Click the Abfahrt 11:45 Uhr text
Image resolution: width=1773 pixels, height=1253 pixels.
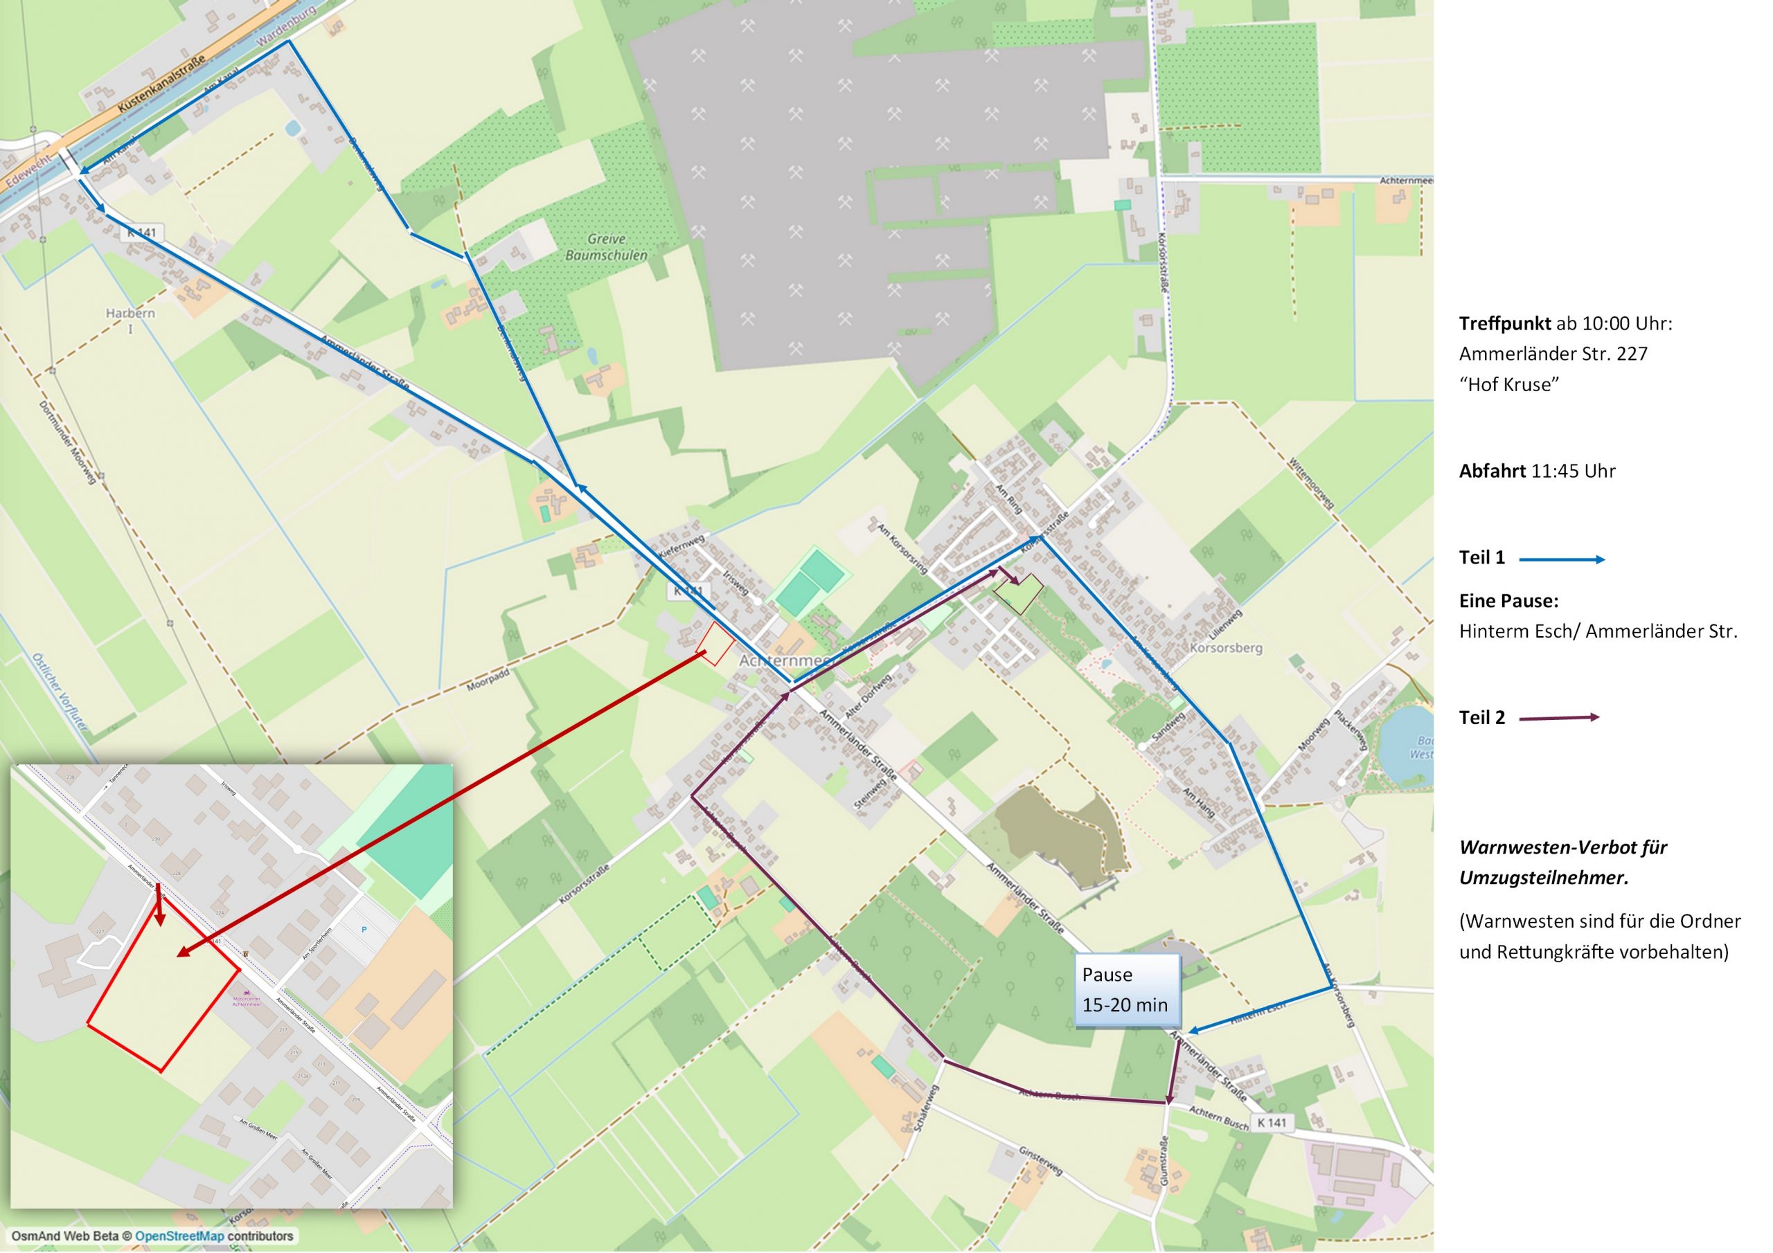click(x=1537, y=471)
